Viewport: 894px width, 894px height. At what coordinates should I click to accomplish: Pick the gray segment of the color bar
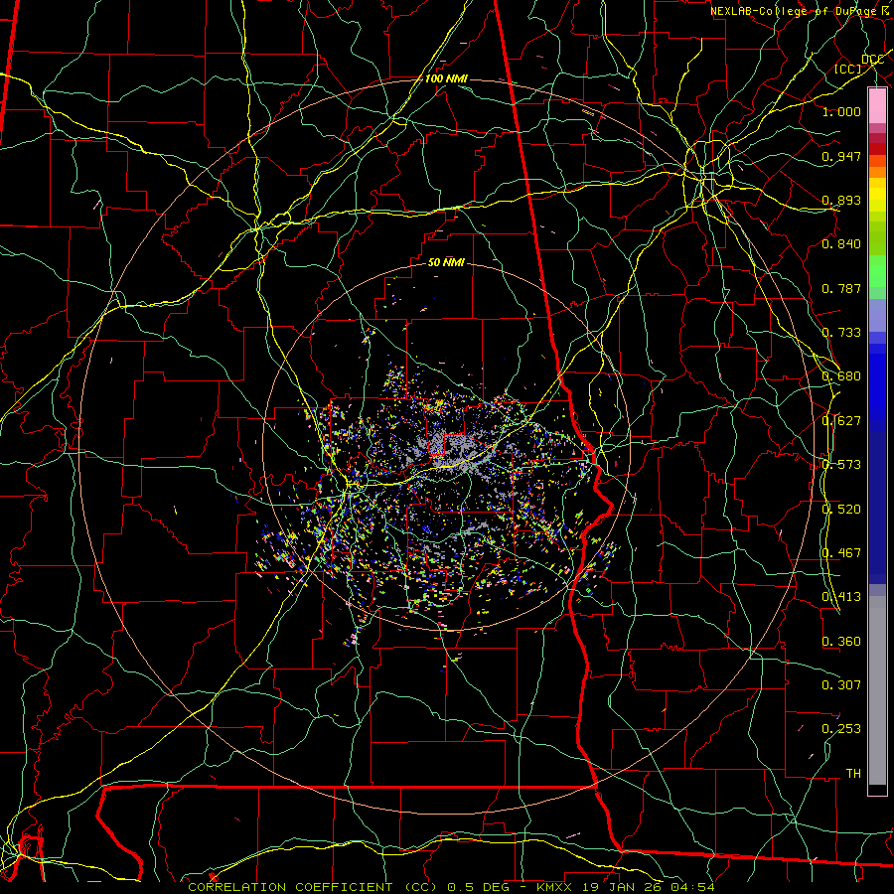pyautogui.click(x=877, y=690)
